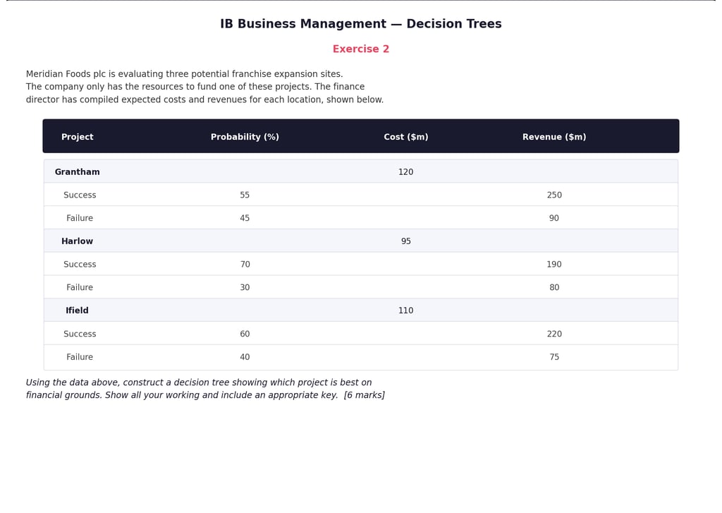This screenshot has width=722, height=513.
Task: Click 'Failure' label under Ifield
Action: (80, 357)
